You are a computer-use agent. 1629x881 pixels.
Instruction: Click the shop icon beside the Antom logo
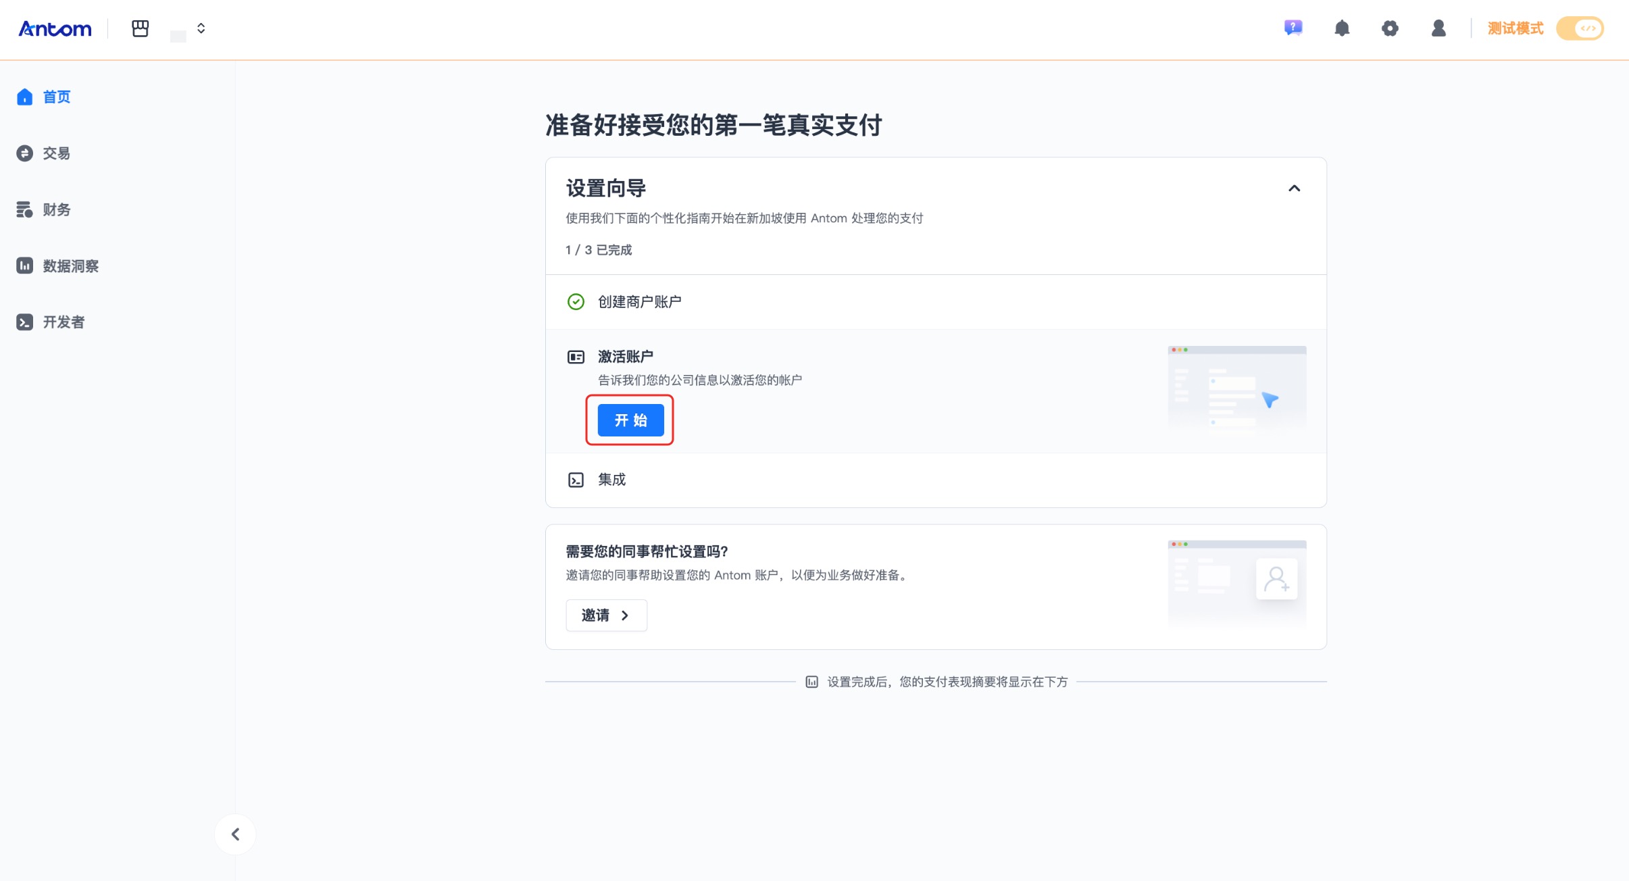tap(140, 28)
